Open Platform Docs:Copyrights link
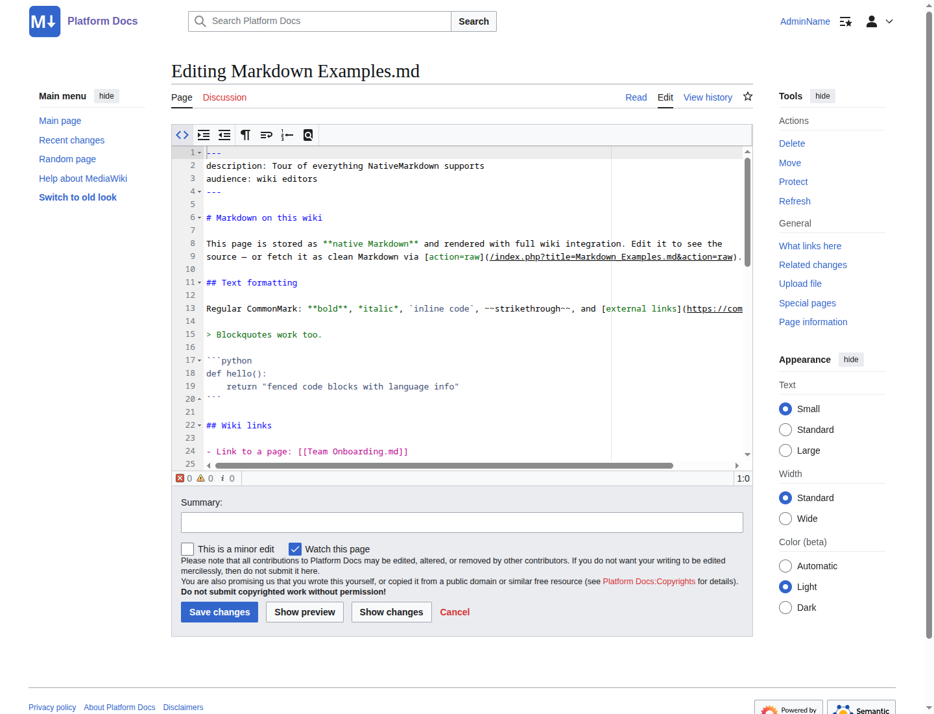Viewport: 934px width, 714px height. [649, 582]
